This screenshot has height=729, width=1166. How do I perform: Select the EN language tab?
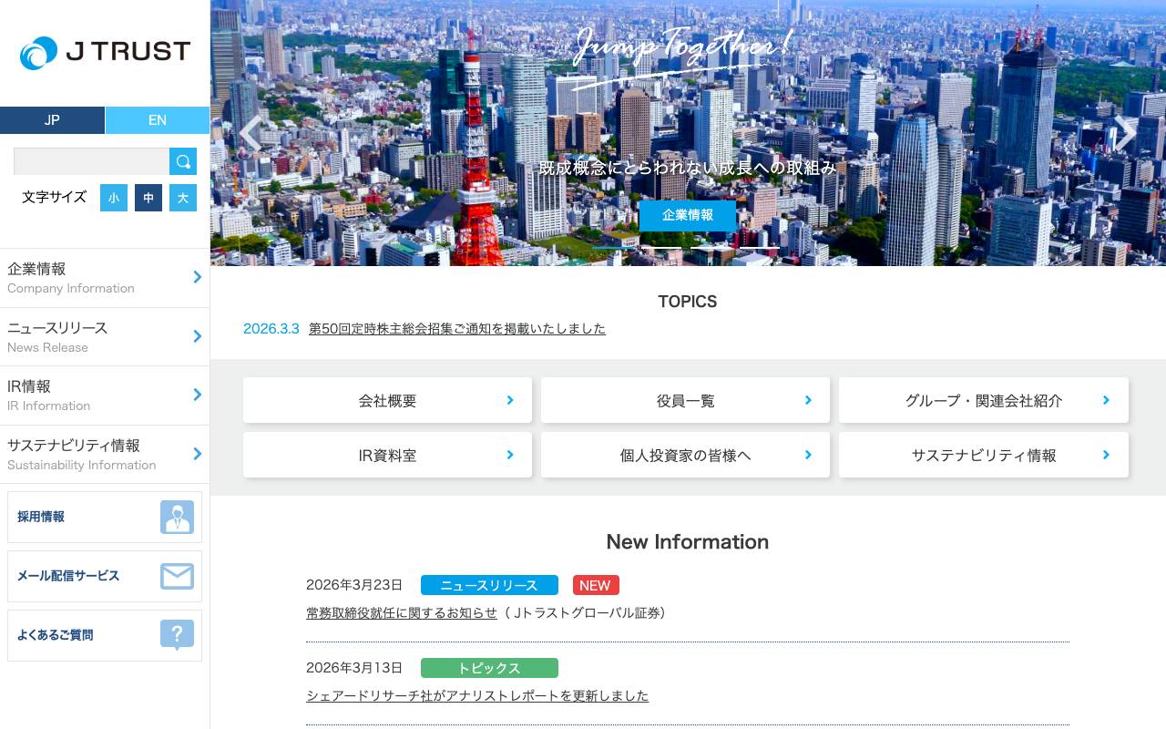pyautogui.click(x=157, y=120)
